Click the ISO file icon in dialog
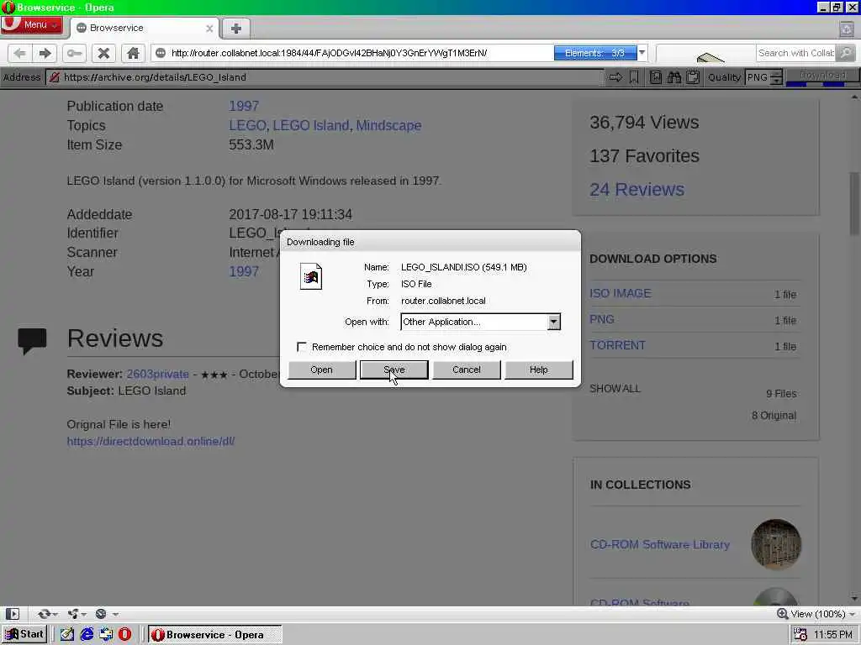 [x=311, y=276]
